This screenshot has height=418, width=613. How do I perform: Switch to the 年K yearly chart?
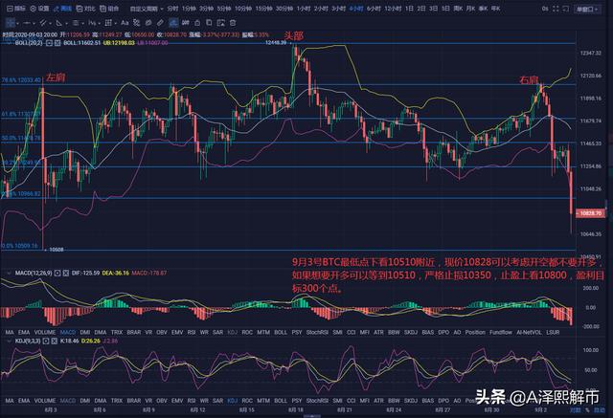pyautogui.click(x=495, y=9)
